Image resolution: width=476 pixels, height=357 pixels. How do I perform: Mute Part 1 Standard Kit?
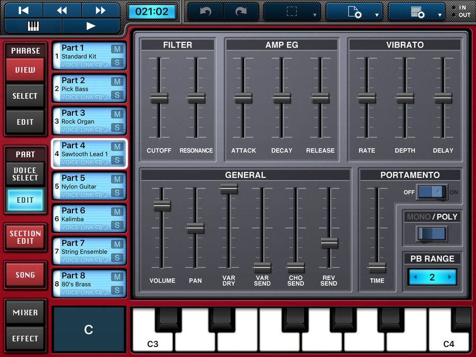pos(117,49)
